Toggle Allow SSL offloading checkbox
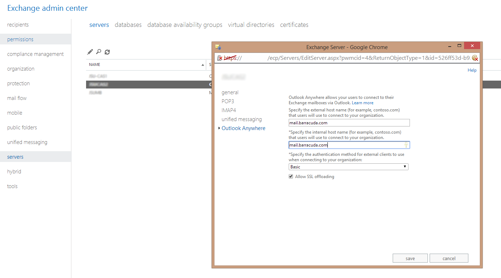 click(291, 176)
